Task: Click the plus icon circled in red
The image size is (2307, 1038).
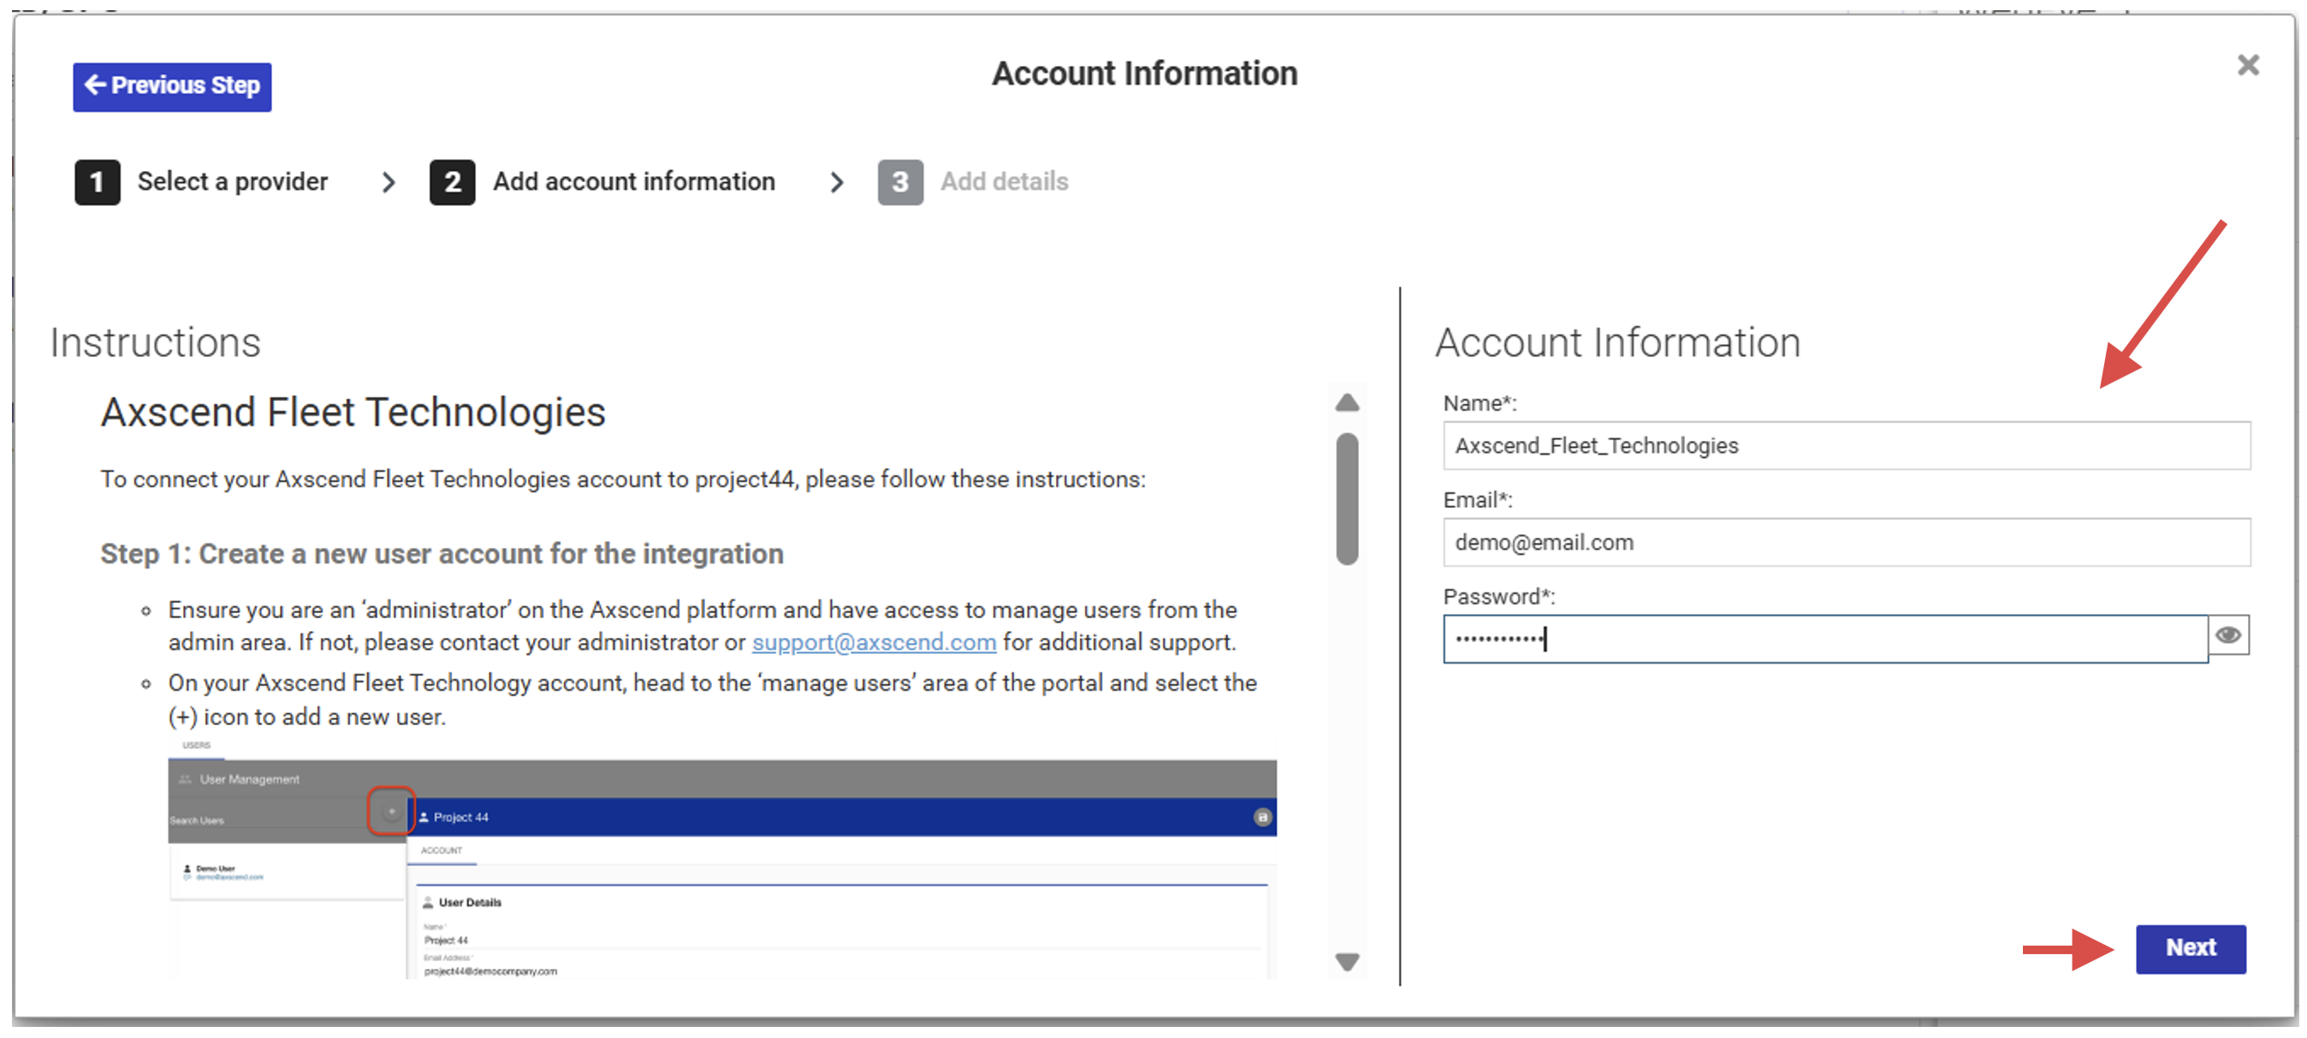Action: (x=391, y=811)
